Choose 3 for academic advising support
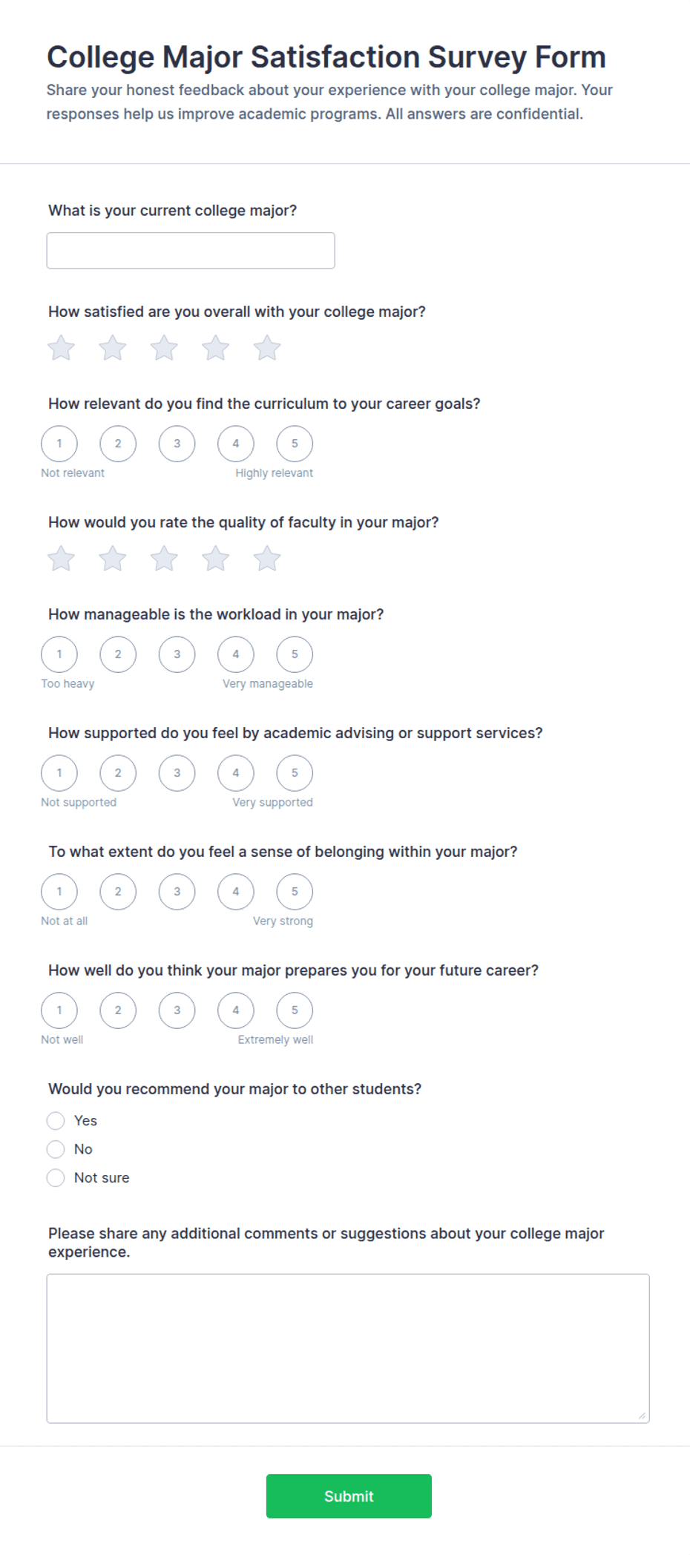 pos(177,773)
